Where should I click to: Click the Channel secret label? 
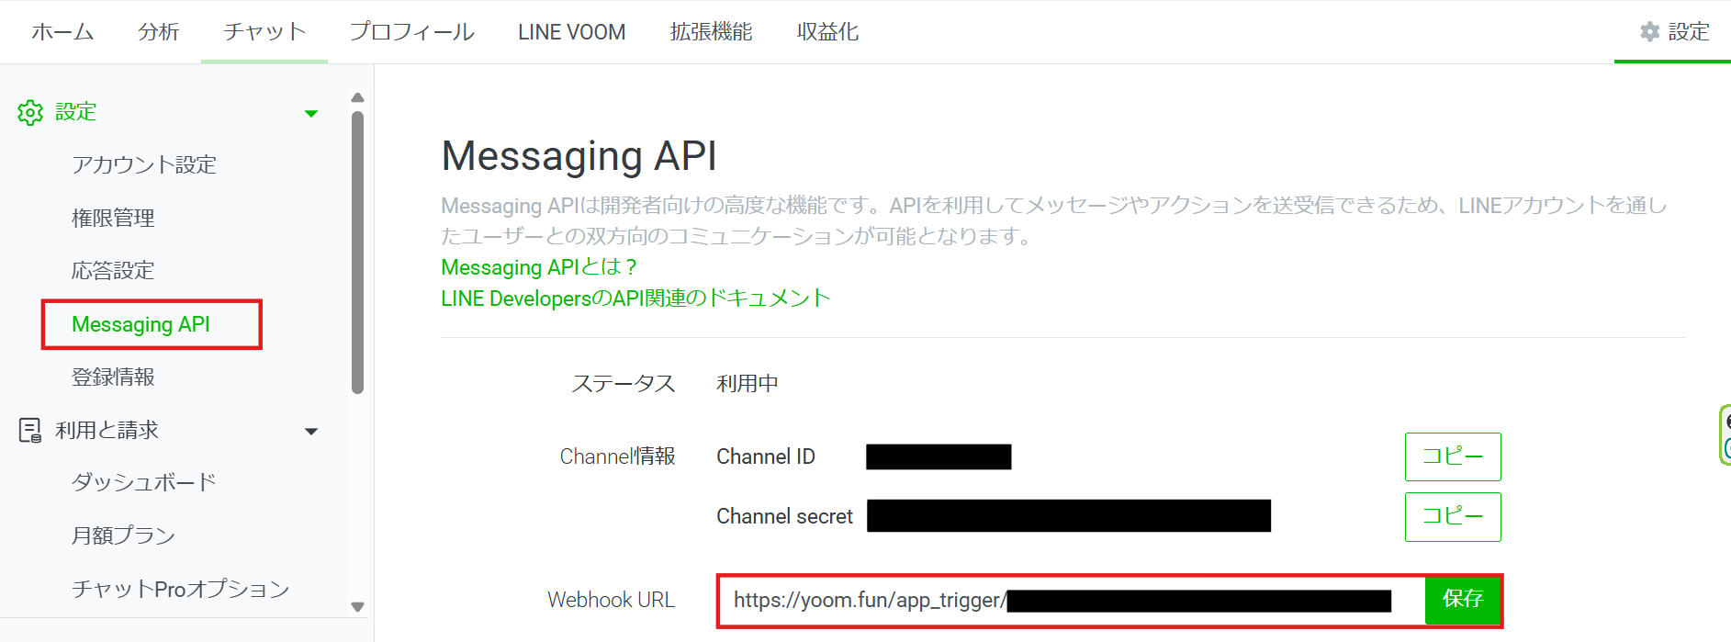click(x=785, y=516)
